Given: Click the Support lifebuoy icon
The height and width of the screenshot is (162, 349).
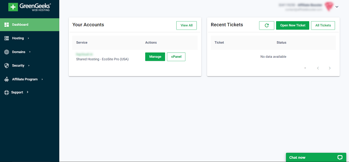Looking at the screenshot, I should click(x=6, y=92).
